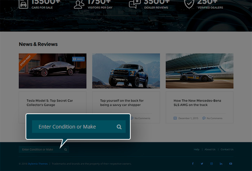The height and width of the screenshot is (171, 252).
Task: Open Contact Us in the footer
Action: (227, 149)
